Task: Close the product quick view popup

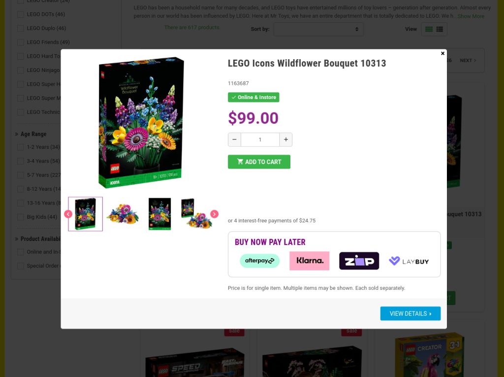Action: tap(442, 53)
